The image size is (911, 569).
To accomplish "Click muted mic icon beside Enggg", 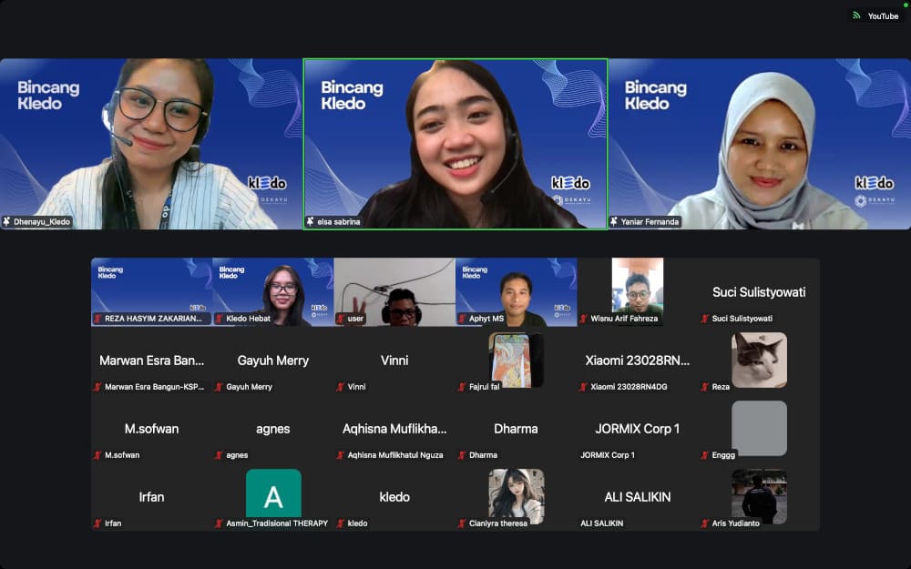I will [705, 455].
